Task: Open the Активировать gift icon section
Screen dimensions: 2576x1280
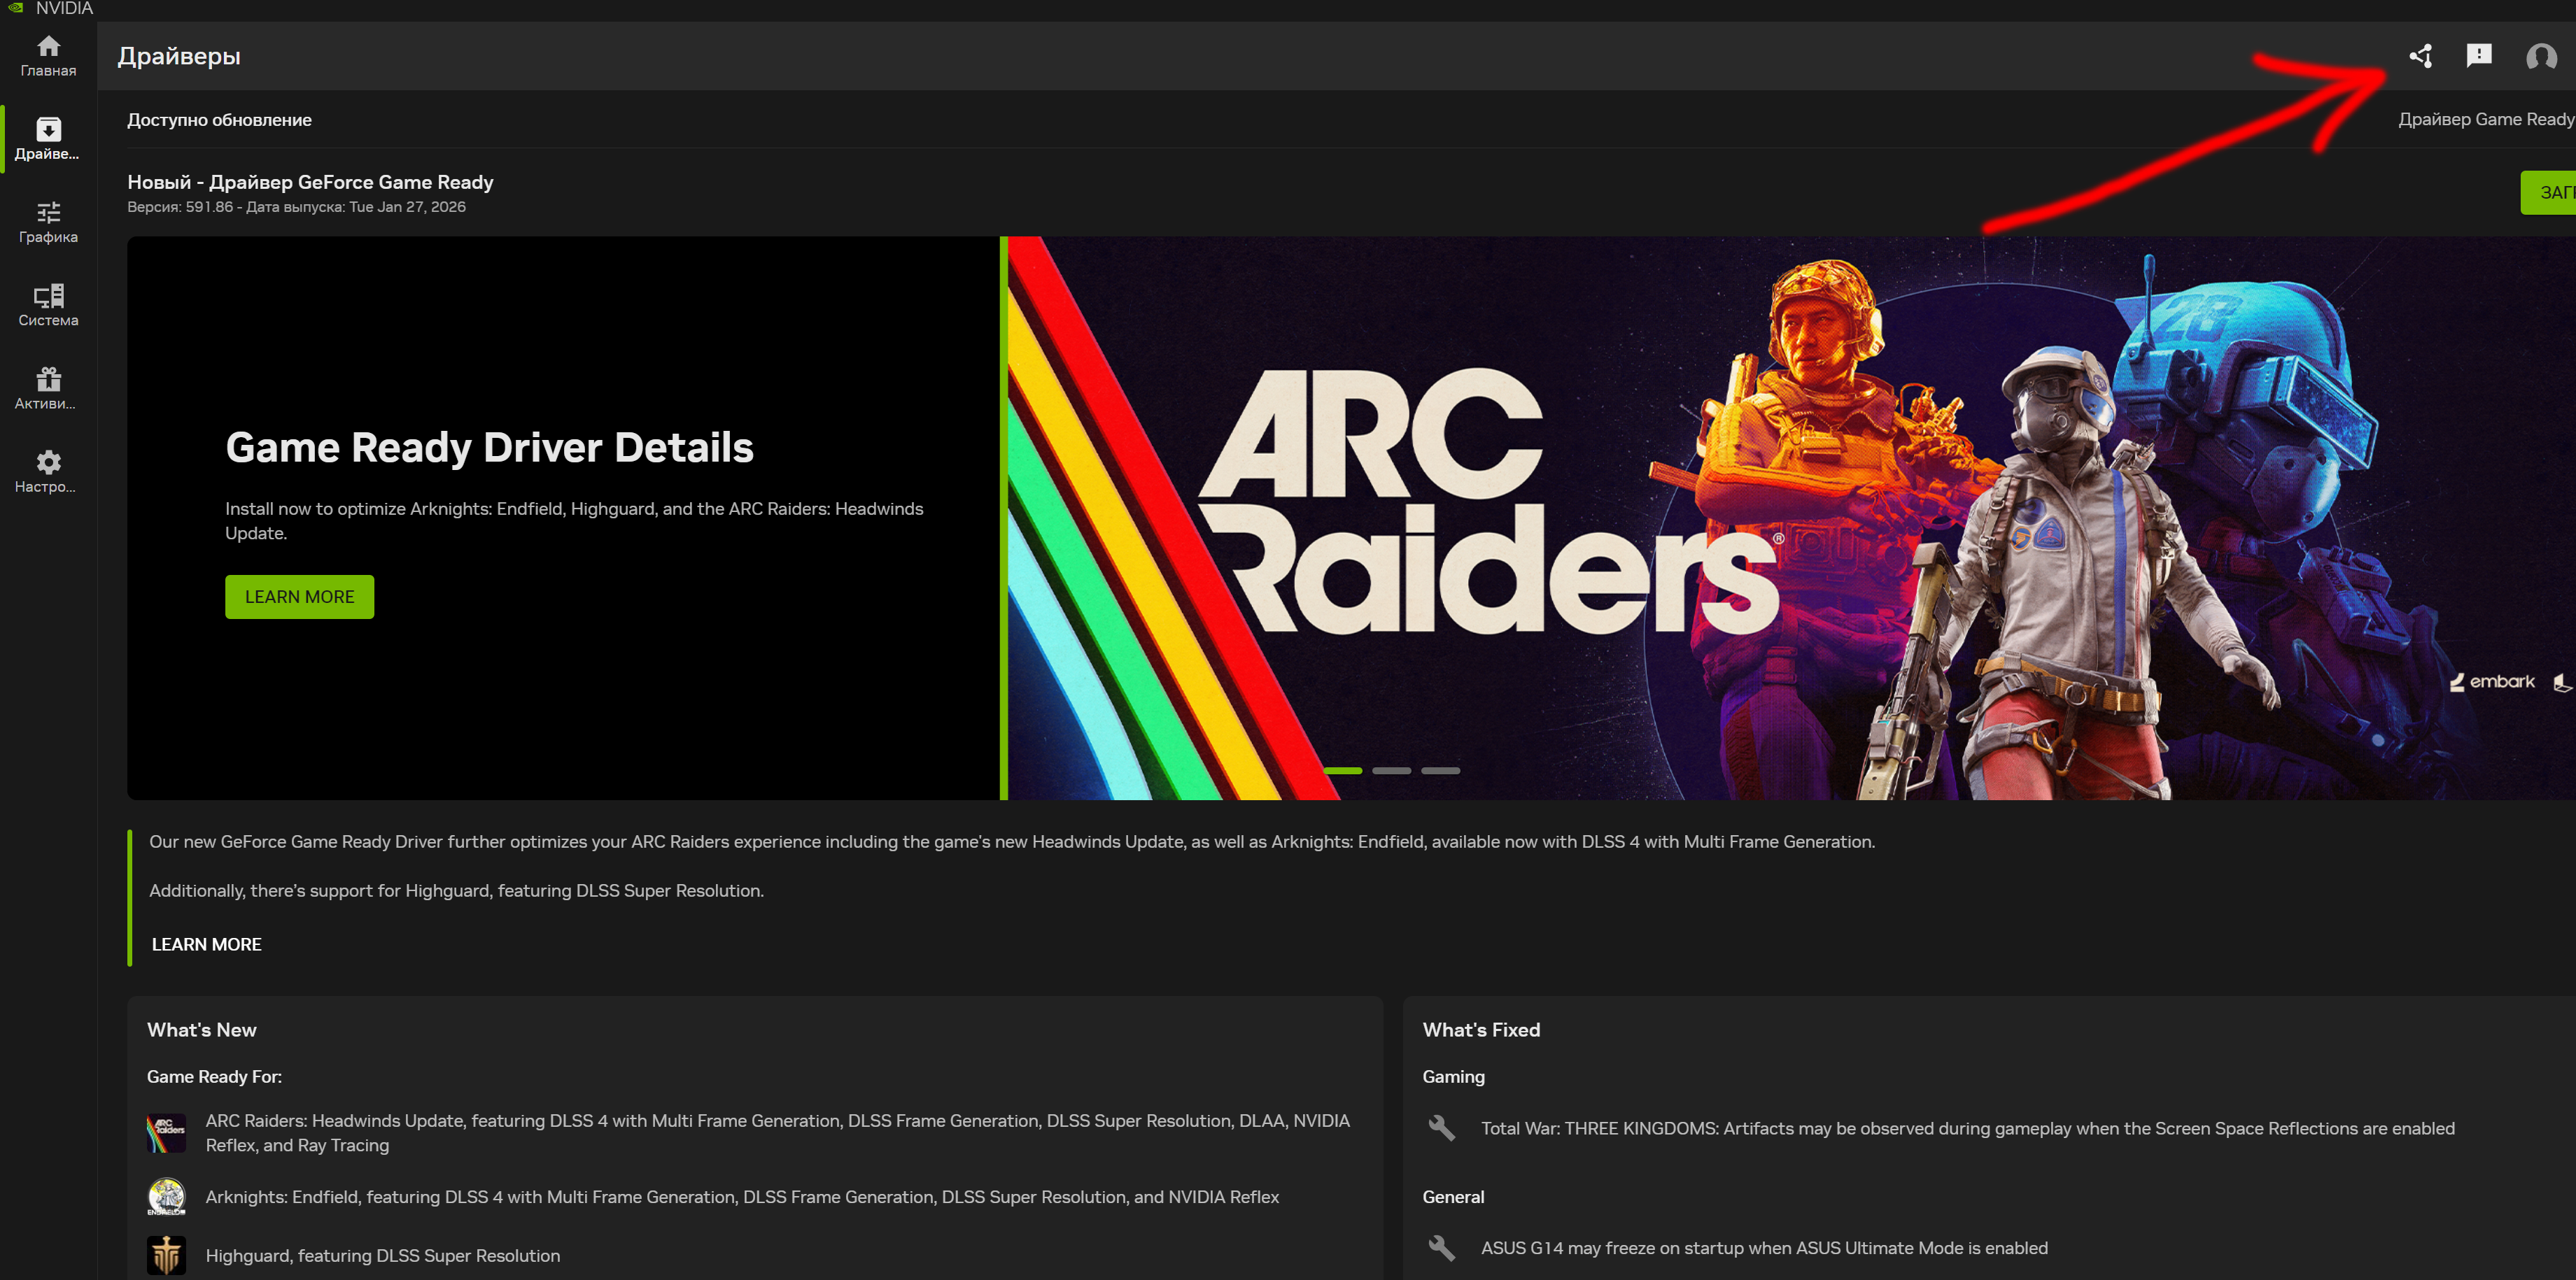Action: tap(48, 389)
